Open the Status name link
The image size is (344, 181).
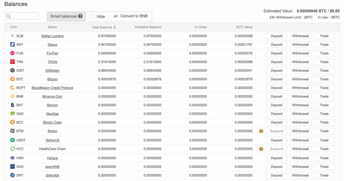[x=52, y=45]
